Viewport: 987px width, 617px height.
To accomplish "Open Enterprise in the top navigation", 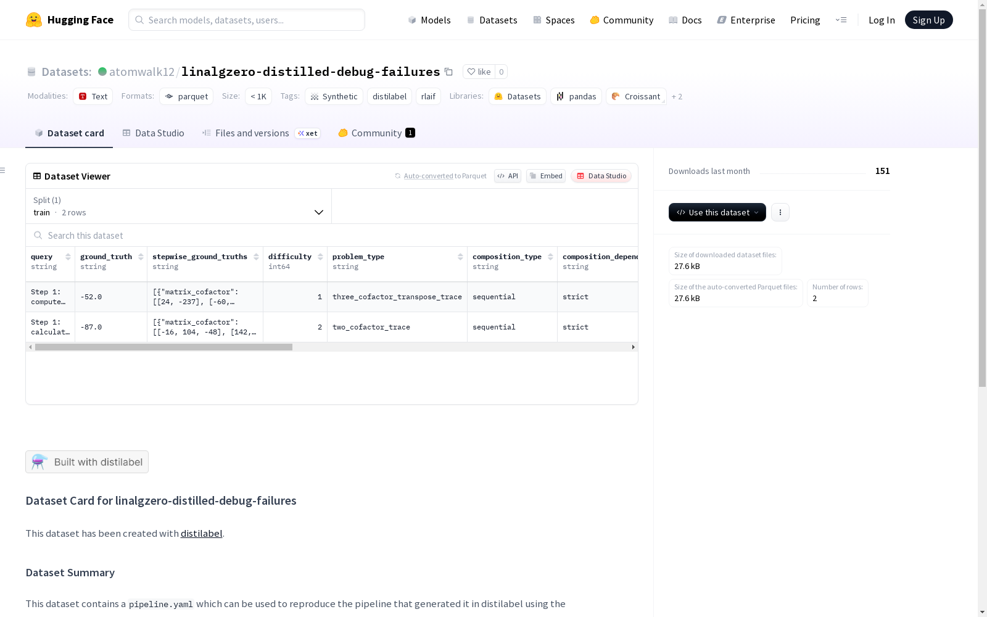I will click(746, 20).
